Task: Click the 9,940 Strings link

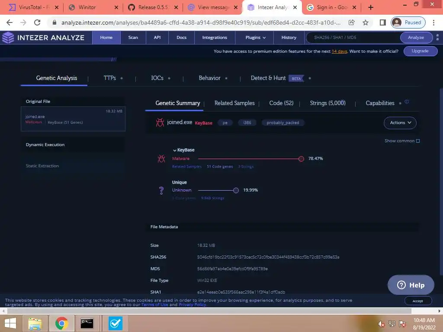Action: pyautogui.click(x=213, y=198)
